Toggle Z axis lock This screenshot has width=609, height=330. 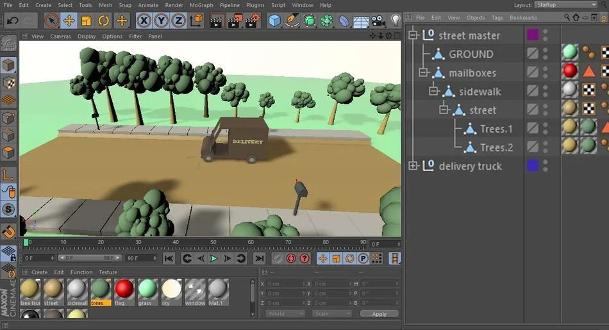(178, 21)
